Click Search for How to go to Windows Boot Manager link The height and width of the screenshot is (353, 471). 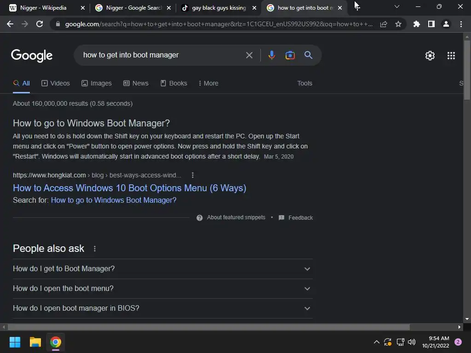114,200
